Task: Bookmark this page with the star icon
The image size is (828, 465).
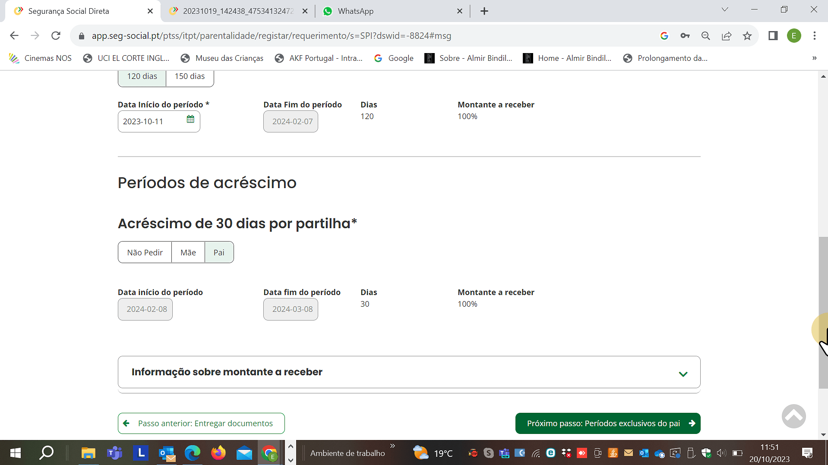Action: pyautogui.click(x=747, y=36)
